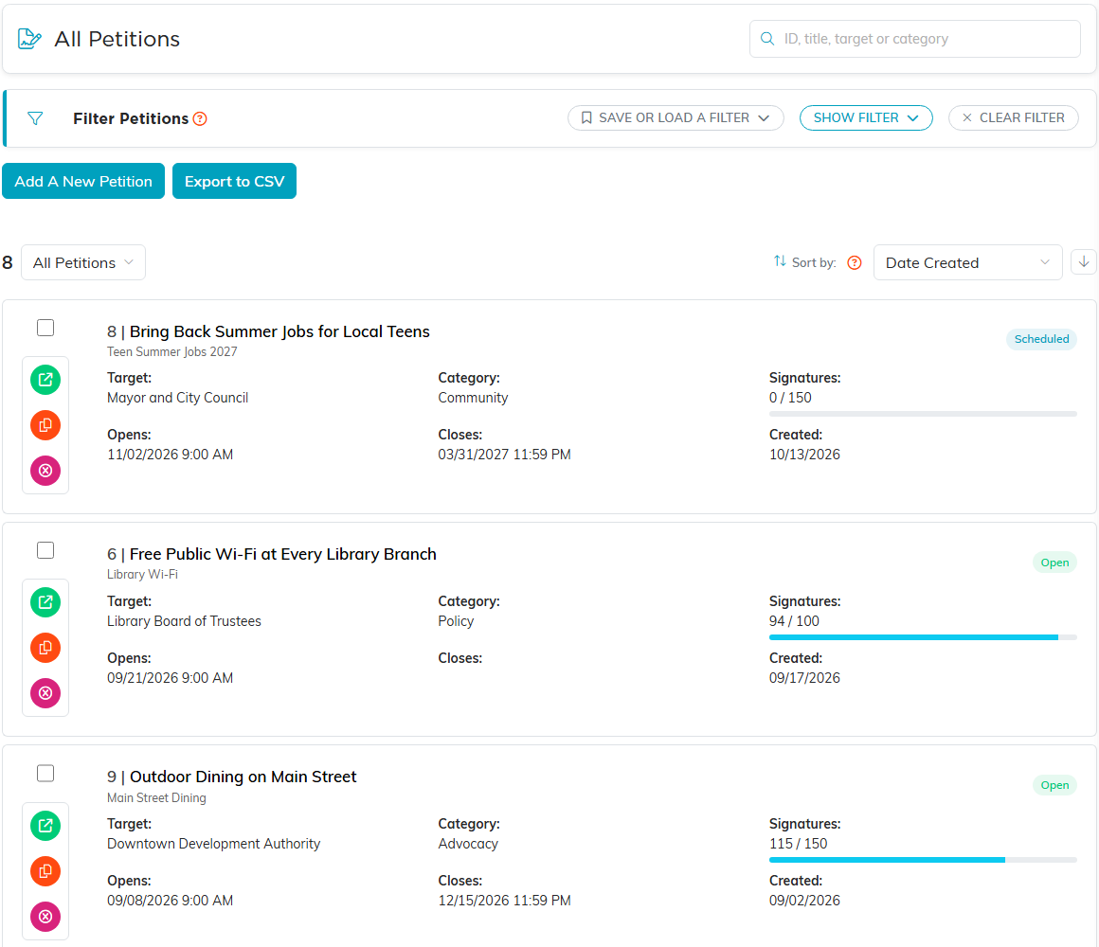Click the filter funnel icon
This screenshot has height=947, width=1099.
tap(35, 118)
